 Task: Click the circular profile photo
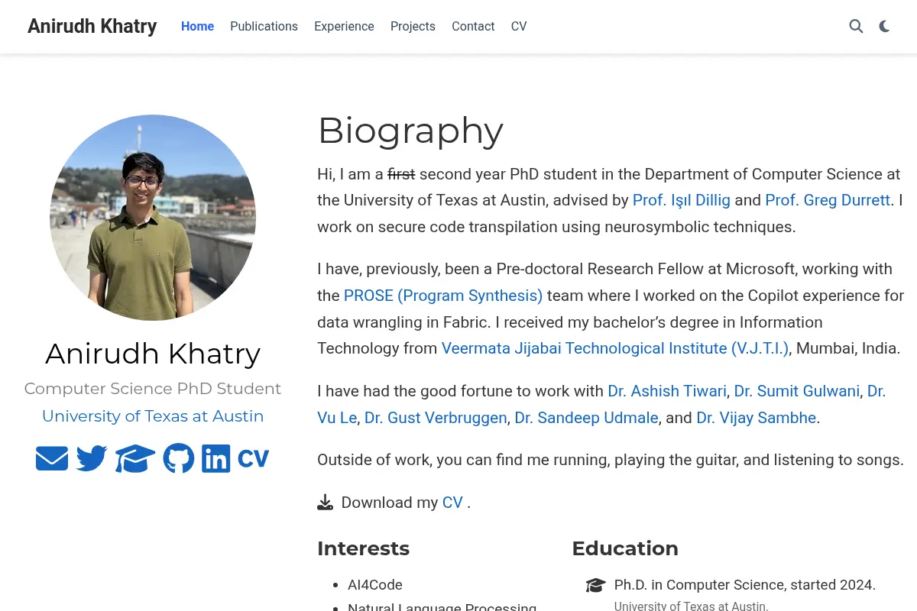pyautogui.click(x=153, y=218)
